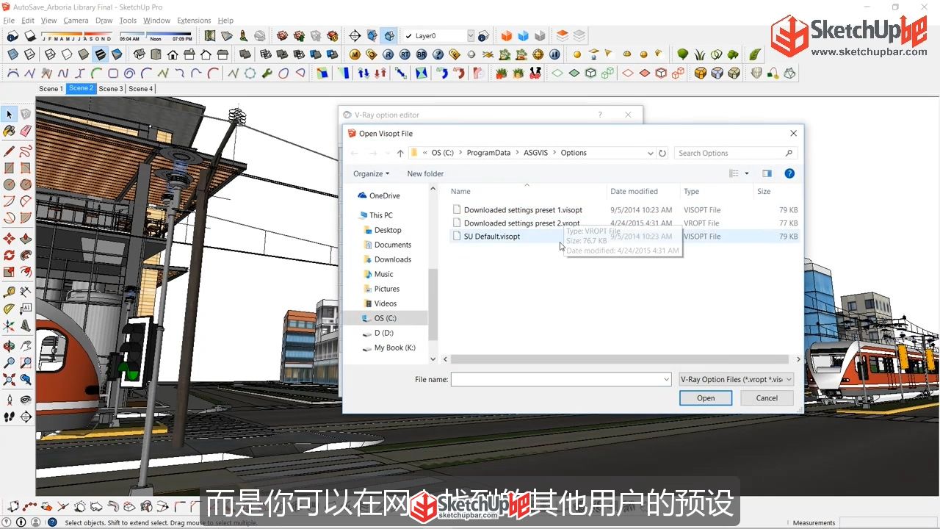
Task: Toggle Back Edges style icon
Action: click(29, 54)
